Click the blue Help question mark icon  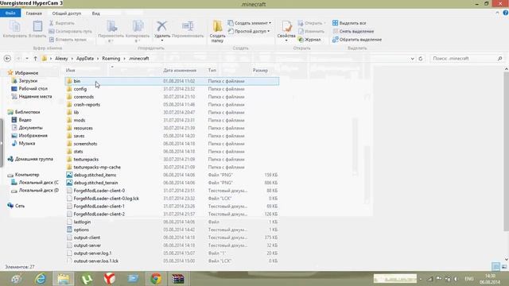click(x=506, y=13)
